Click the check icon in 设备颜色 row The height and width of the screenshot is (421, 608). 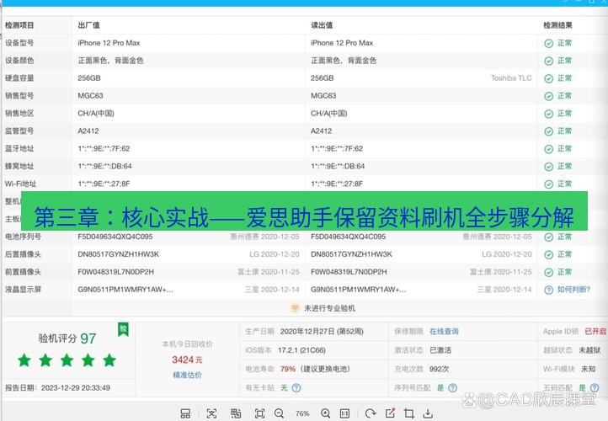(548, 61)
